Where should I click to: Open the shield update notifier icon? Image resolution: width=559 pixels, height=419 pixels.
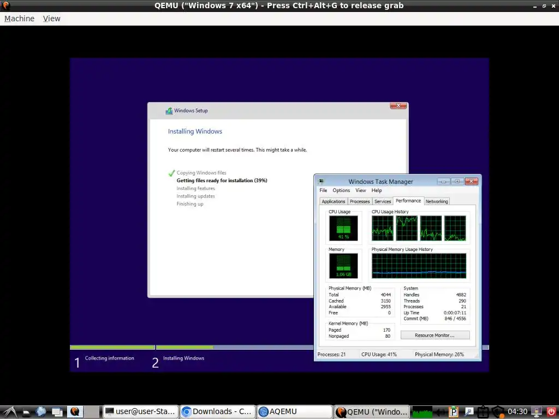coord(498,412)
